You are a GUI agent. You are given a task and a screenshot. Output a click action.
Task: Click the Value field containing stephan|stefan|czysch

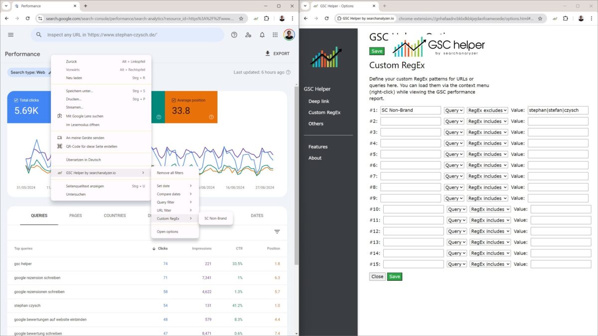558,110
